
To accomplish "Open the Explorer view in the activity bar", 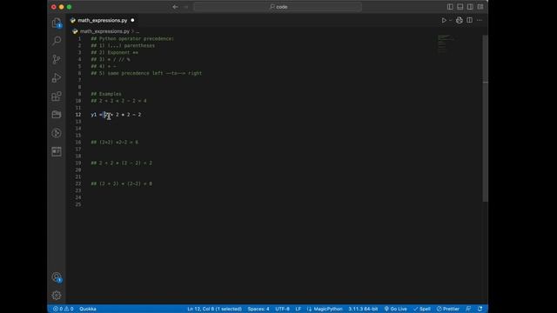I will [57, 23].
